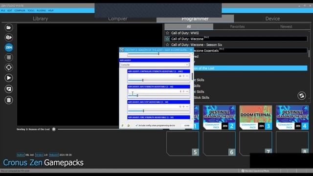Viewport: 313px width, 176px height.
Task: Select the round ZEN icon in the sidebar
Action: click(x=9, y=47)
